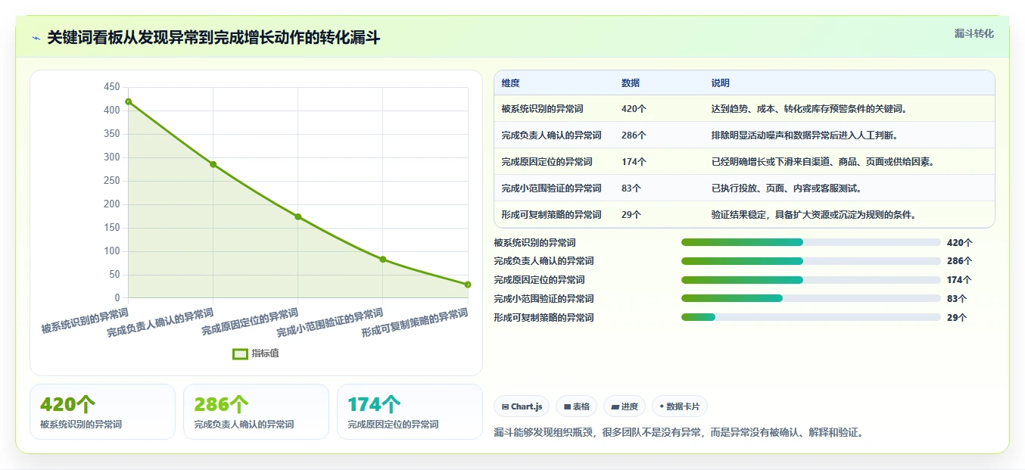Click the 286个 value in the table

[634, 135]
